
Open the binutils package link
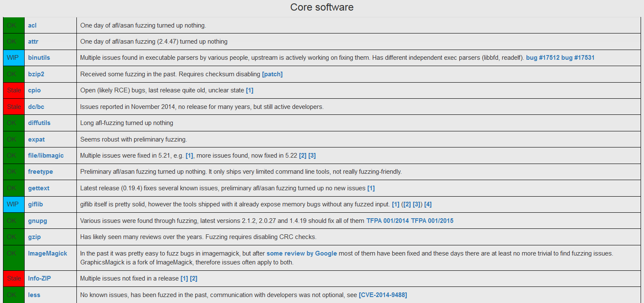pos(39,58)
